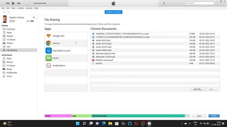
Task: Adjust the volume slider knob
Action: click(48, 3)
